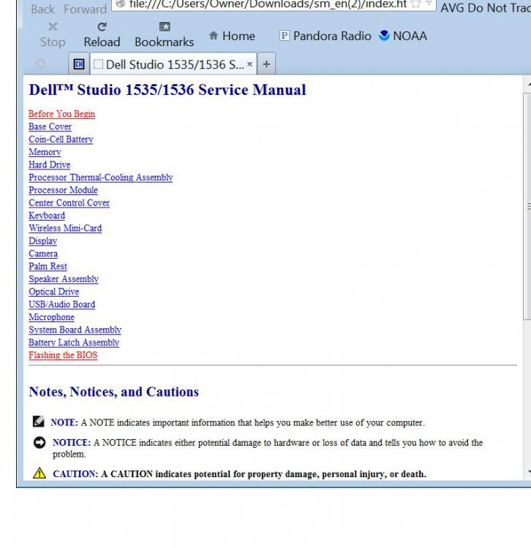Open the Microphone link
This screenshot has height=548, width=531.
click(51, 317)
